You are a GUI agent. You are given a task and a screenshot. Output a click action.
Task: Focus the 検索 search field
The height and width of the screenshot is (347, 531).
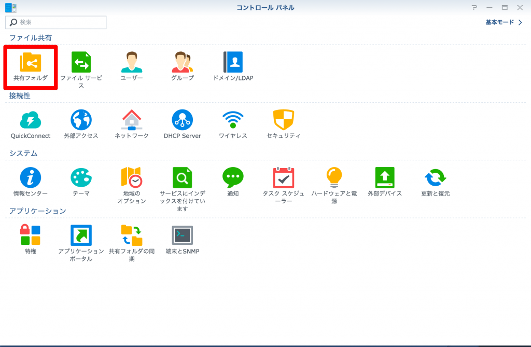pyautogui.click(x=56, y=22)
